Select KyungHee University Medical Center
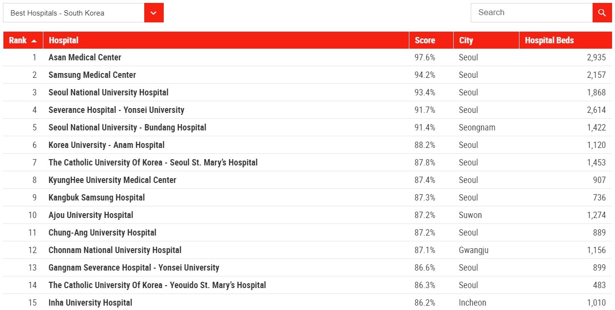The height and width of the screenshot is (310, 615). [112, 180]
